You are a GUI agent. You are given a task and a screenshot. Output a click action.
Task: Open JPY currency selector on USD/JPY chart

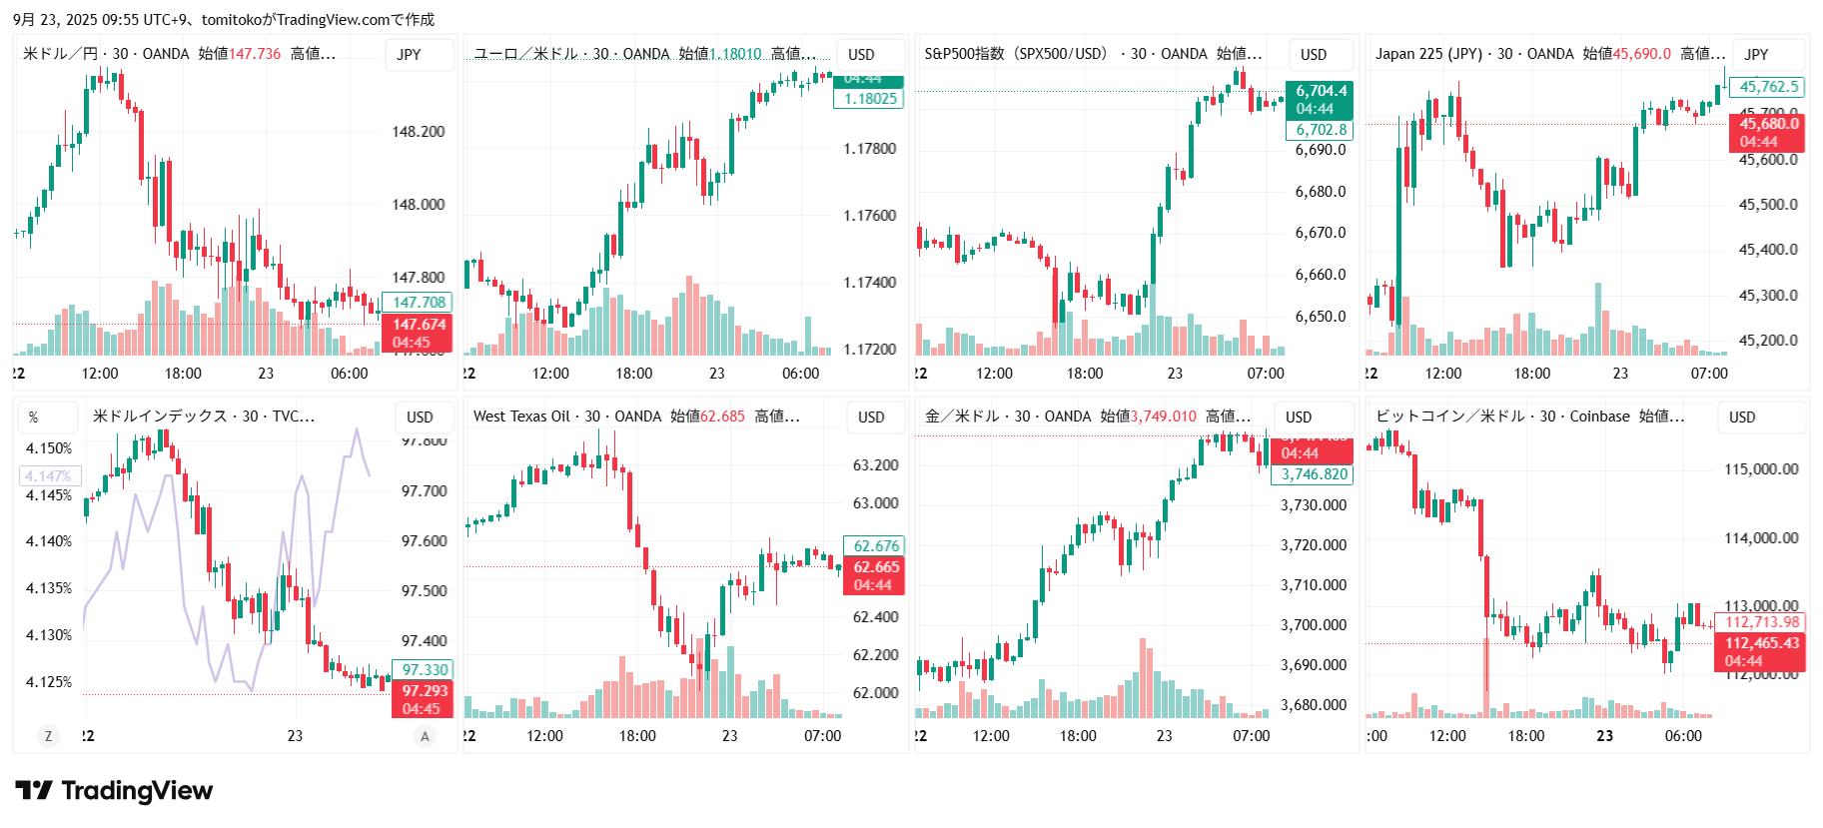(x=409, y=55)
